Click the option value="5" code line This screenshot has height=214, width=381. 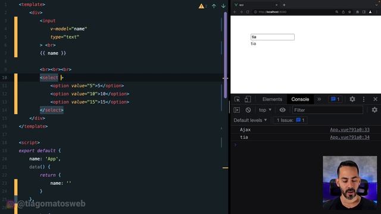pyautogui.click(x=87, y=86)
